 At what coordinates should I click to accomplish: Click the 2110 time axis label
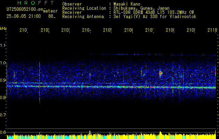(212, 30)
